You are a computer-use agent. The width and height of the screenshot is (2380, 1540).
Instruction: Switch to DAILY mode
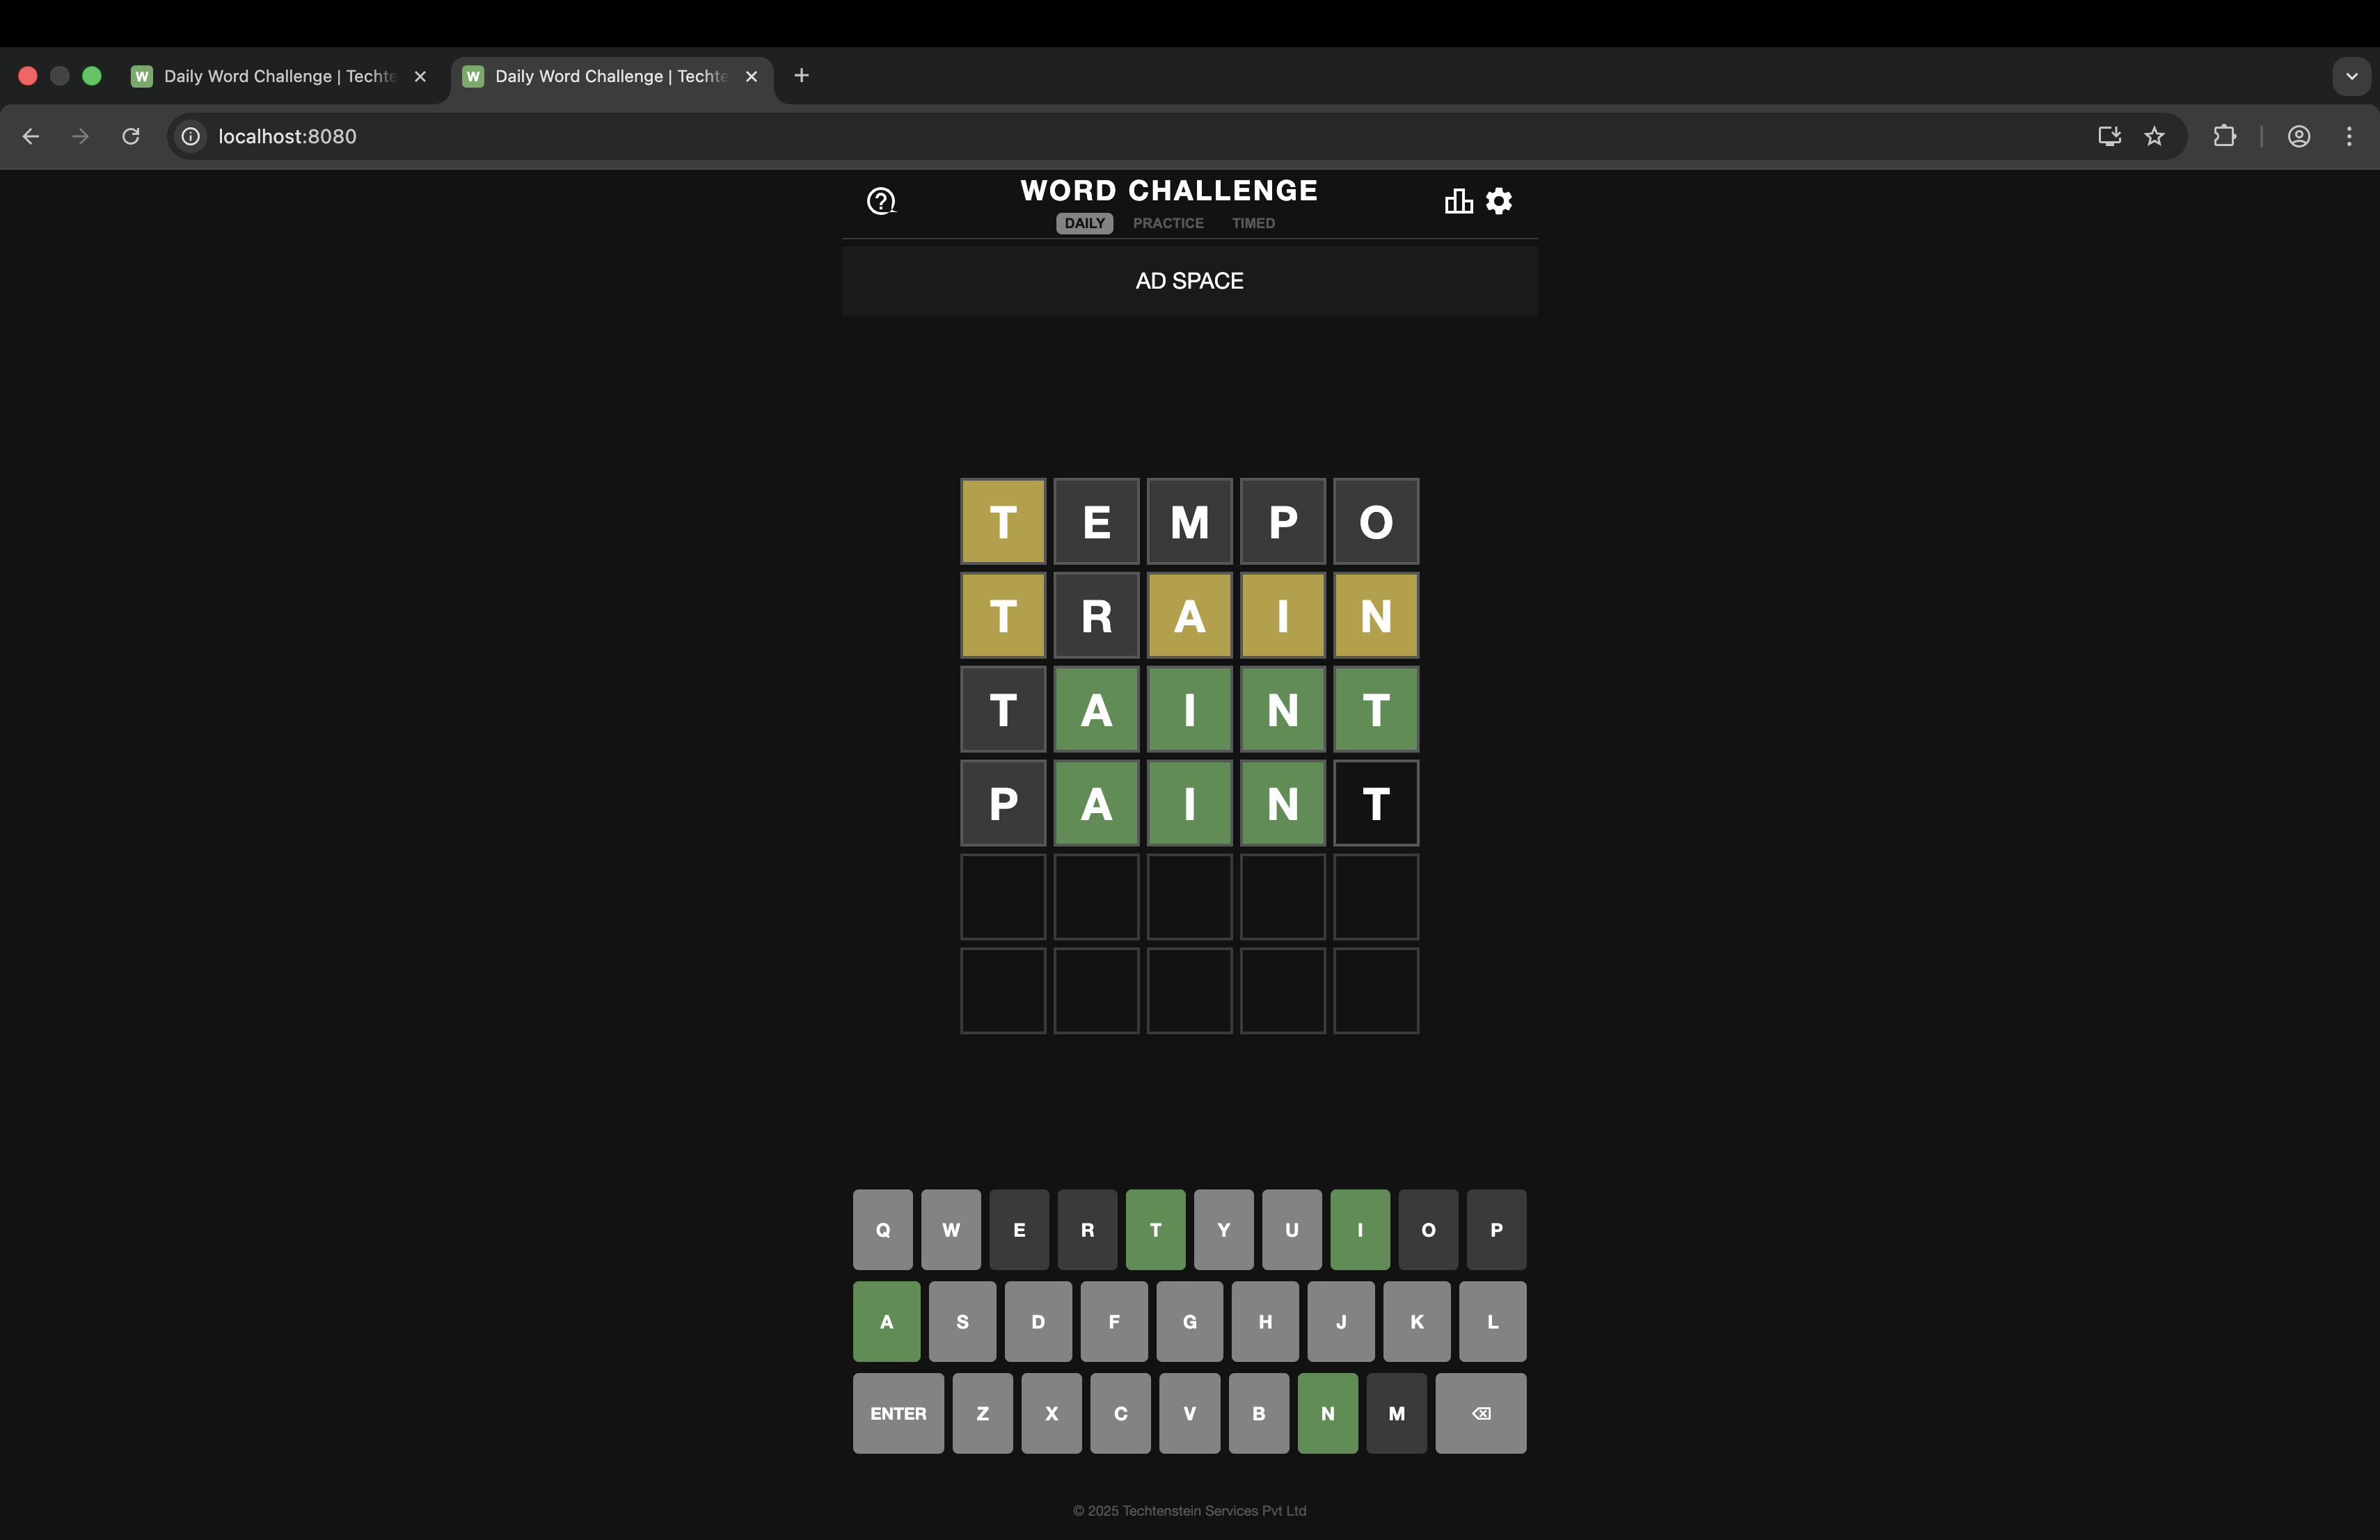point(1084,223)
